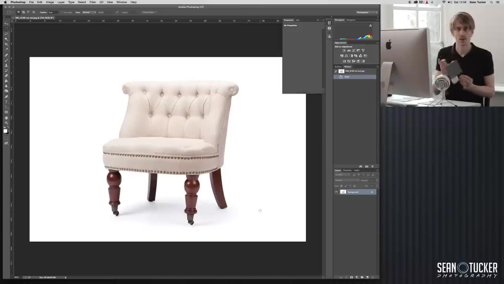Swap foreground and background colors
Image resolution: width=504 pixels, height=284 pixels.
click(x=8, y=127)
